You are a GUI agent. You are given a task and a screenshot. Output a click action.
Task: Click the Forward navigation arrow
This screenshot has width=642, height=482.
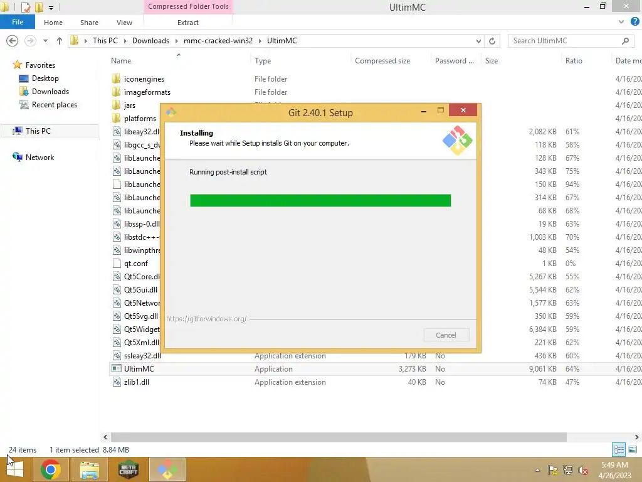(x=30, y=41)
